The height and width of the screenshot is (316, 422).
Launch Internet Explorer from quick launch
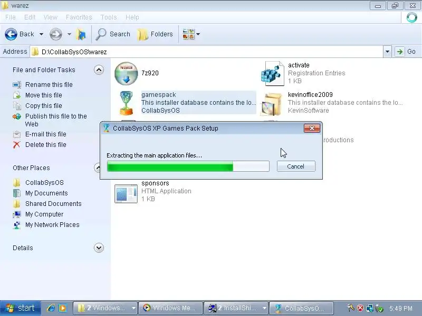51,308
